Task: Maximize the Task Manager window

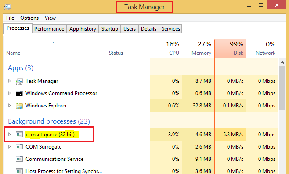Action: pos(261,5)
